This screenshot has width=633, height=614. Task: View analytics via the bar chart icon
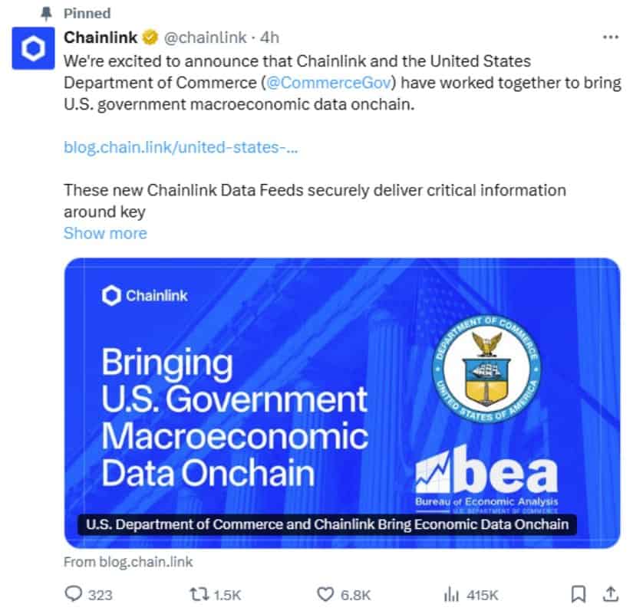[x=451, y=594]
